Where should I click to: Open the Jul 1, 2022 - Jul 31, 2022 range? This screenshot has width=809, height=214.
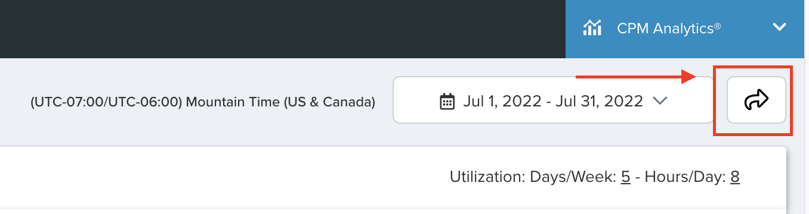[x=553, y=101]
